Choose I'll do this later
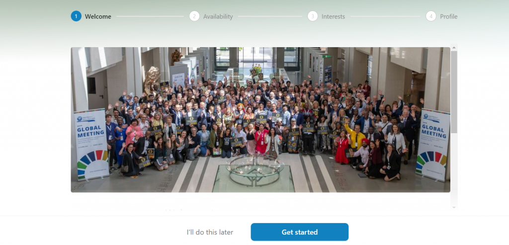Viewport: 509px width, 245px height. click(210, 233)
